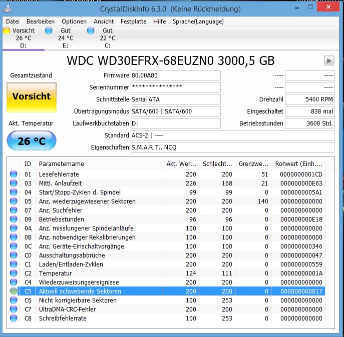Click status icon of row C0 Ausschaltungsabbrüche
This screenshot has width=344, height=337.
click(14, 255)
